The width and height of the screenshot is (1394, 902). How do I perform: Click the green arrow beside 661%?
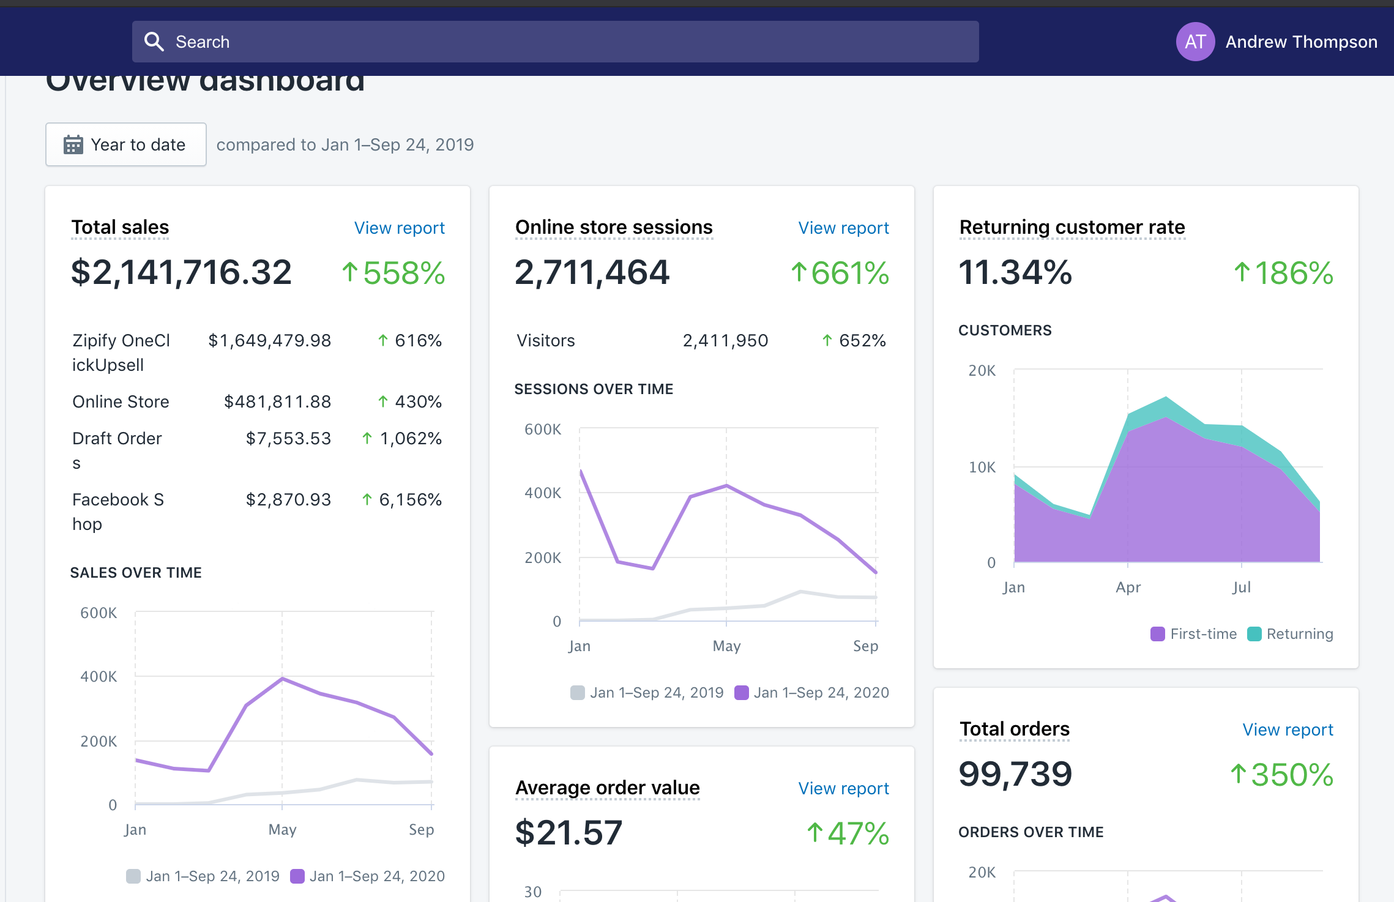pos(798,272)
